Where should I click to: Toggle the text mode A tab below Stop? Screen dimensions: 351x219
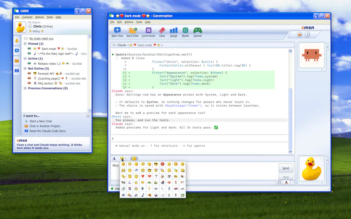[x=287, y=182]
